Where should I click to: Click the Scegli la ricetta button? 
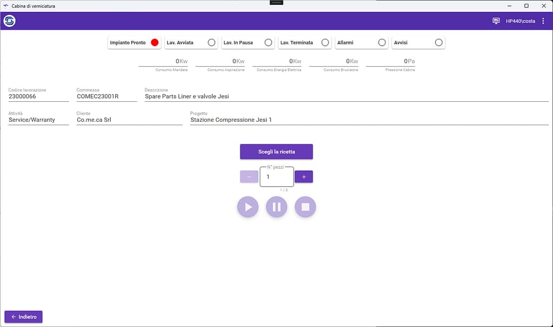276,151
